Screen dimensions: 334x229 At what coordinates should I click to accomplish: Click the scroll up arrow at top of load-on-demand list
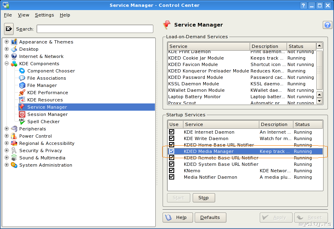320,45
